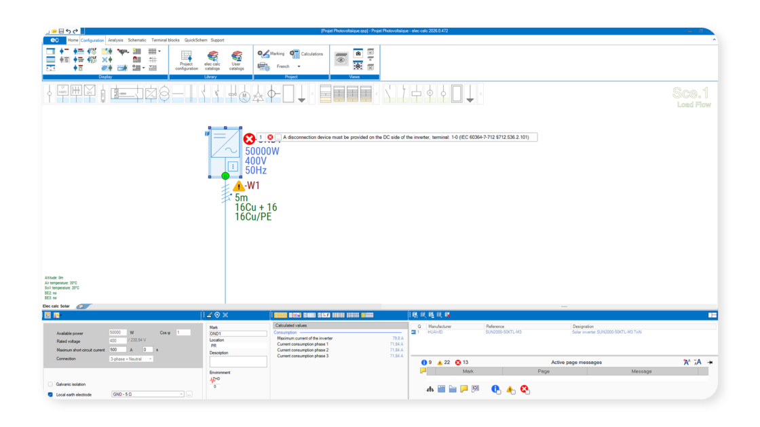The height and width of the screenshot is (427, 760).
Task: Open Project configuration in the Library group
Action: 187,59
